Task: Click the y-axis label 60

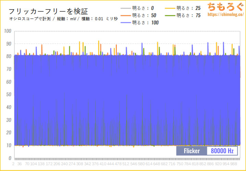Action: (x=9, y=82)
